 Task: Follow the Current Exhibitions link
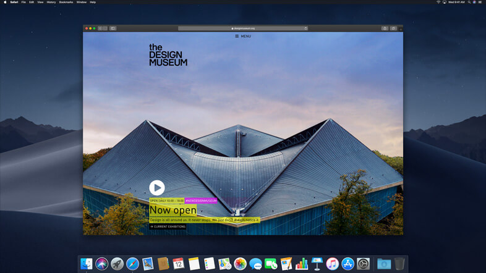point(168,227)
